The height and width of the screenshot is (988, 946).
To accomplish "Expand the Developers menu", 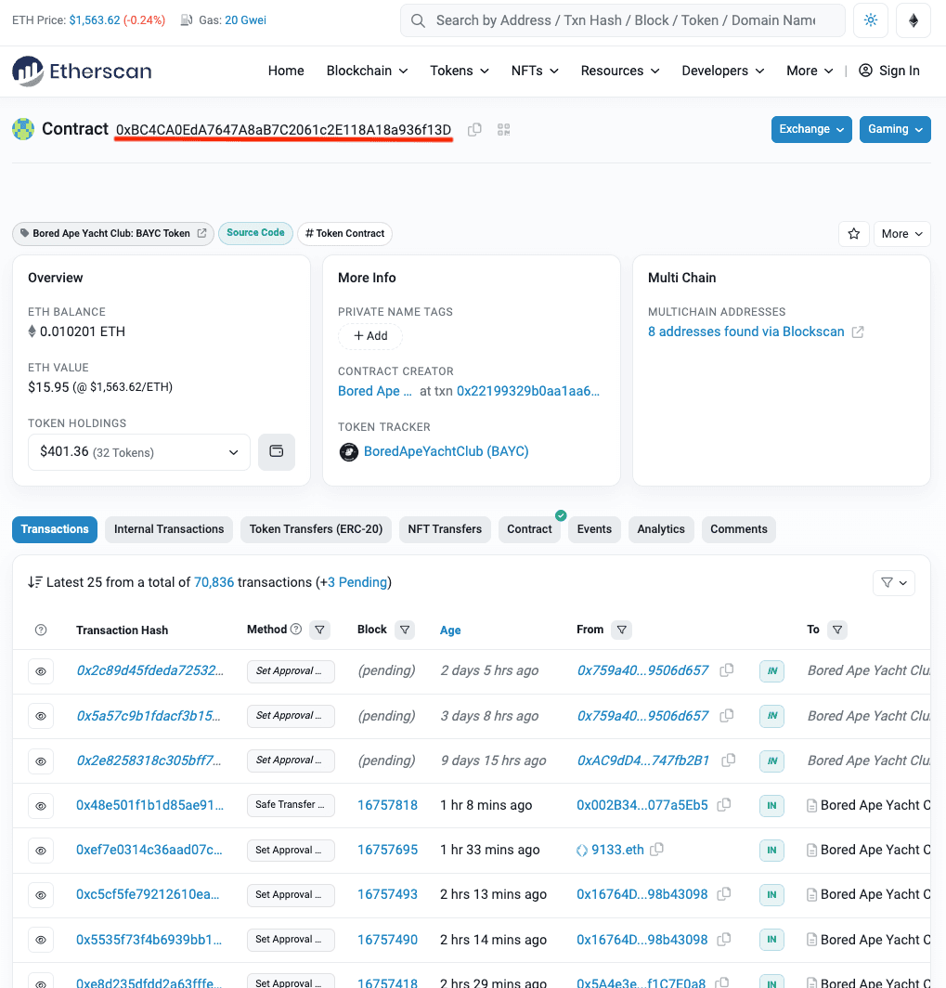I will point(723,71).
